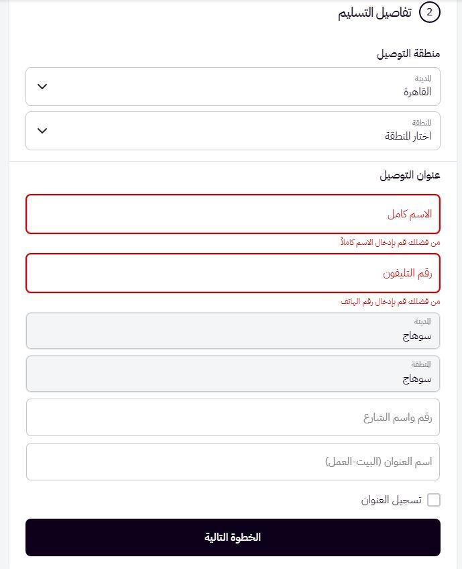This screenshot has width=462, height=569.
Task: Click the phone number error message text
Action: [x=390, y=301]
